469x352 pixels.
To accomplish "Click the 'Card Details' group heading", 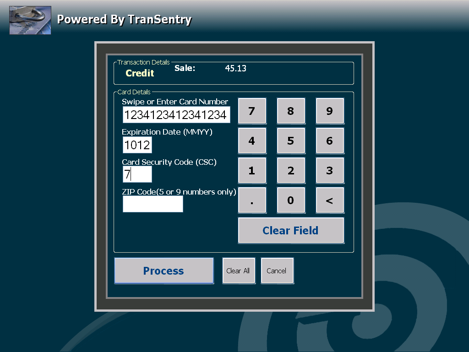I will (x=134, y=92).
